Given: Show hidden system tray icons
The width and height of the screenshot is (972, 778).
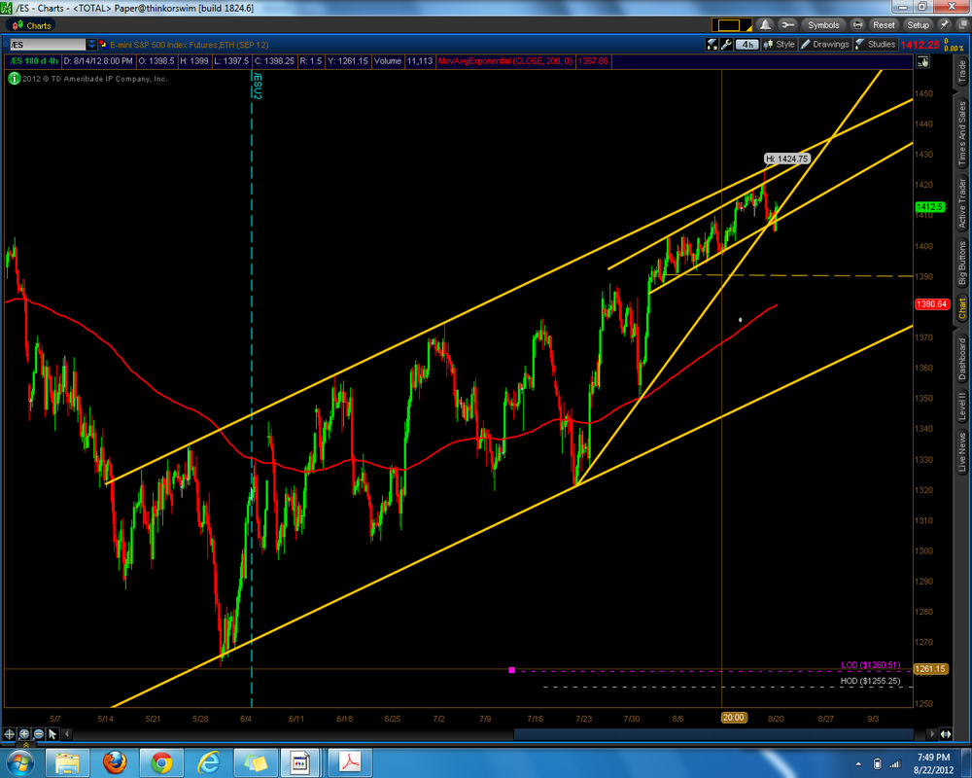Looking at the screenshot, I should click(858, 763).
